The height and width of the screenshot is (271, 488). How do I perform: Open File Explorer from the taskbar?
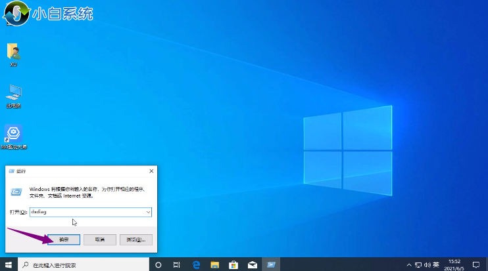tap(214, 264)
